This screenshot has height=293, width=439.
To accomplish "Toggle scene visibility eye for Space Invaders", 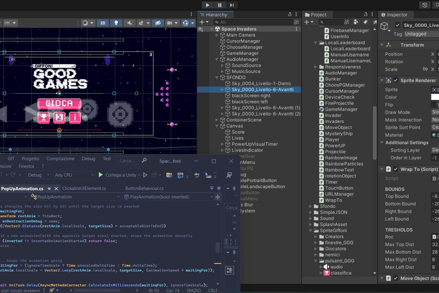I will point(200,29).
